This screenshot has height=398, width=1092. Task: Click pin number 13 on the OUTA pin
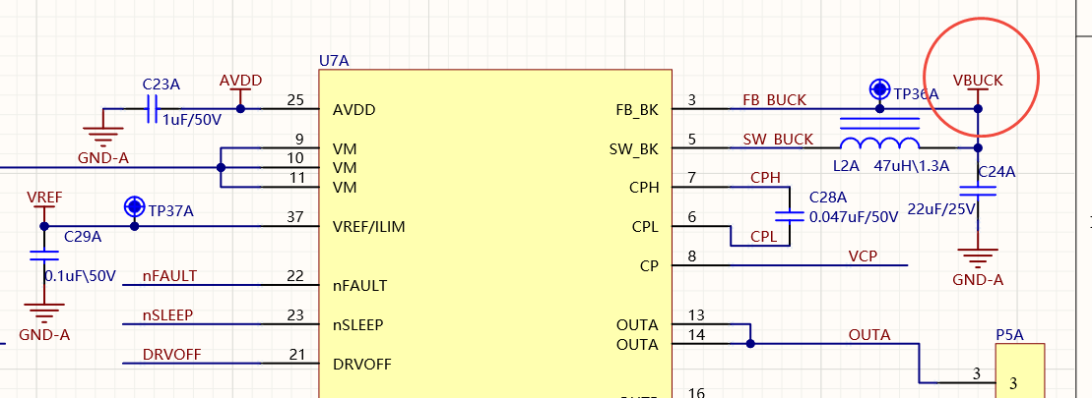696,316
